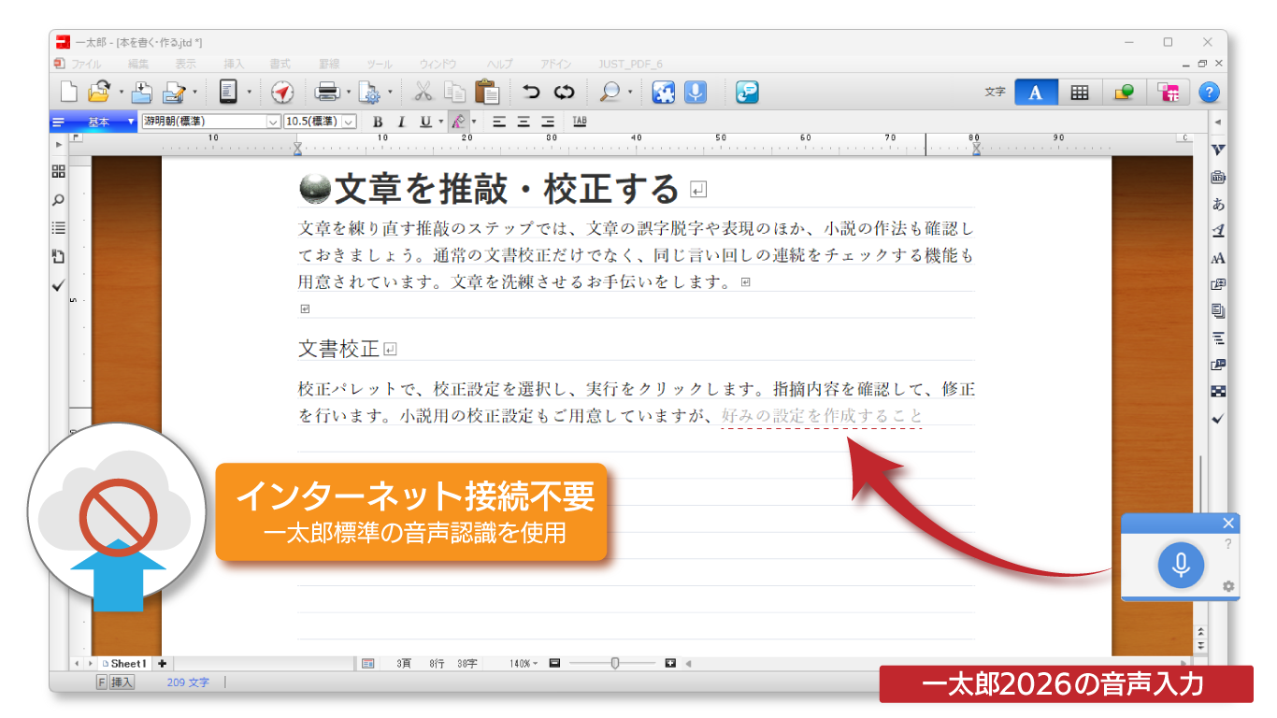Switch to the Sheet1 tab
Image resolution: width=1277 pixels, height=718 pixels.
(126, 664)
